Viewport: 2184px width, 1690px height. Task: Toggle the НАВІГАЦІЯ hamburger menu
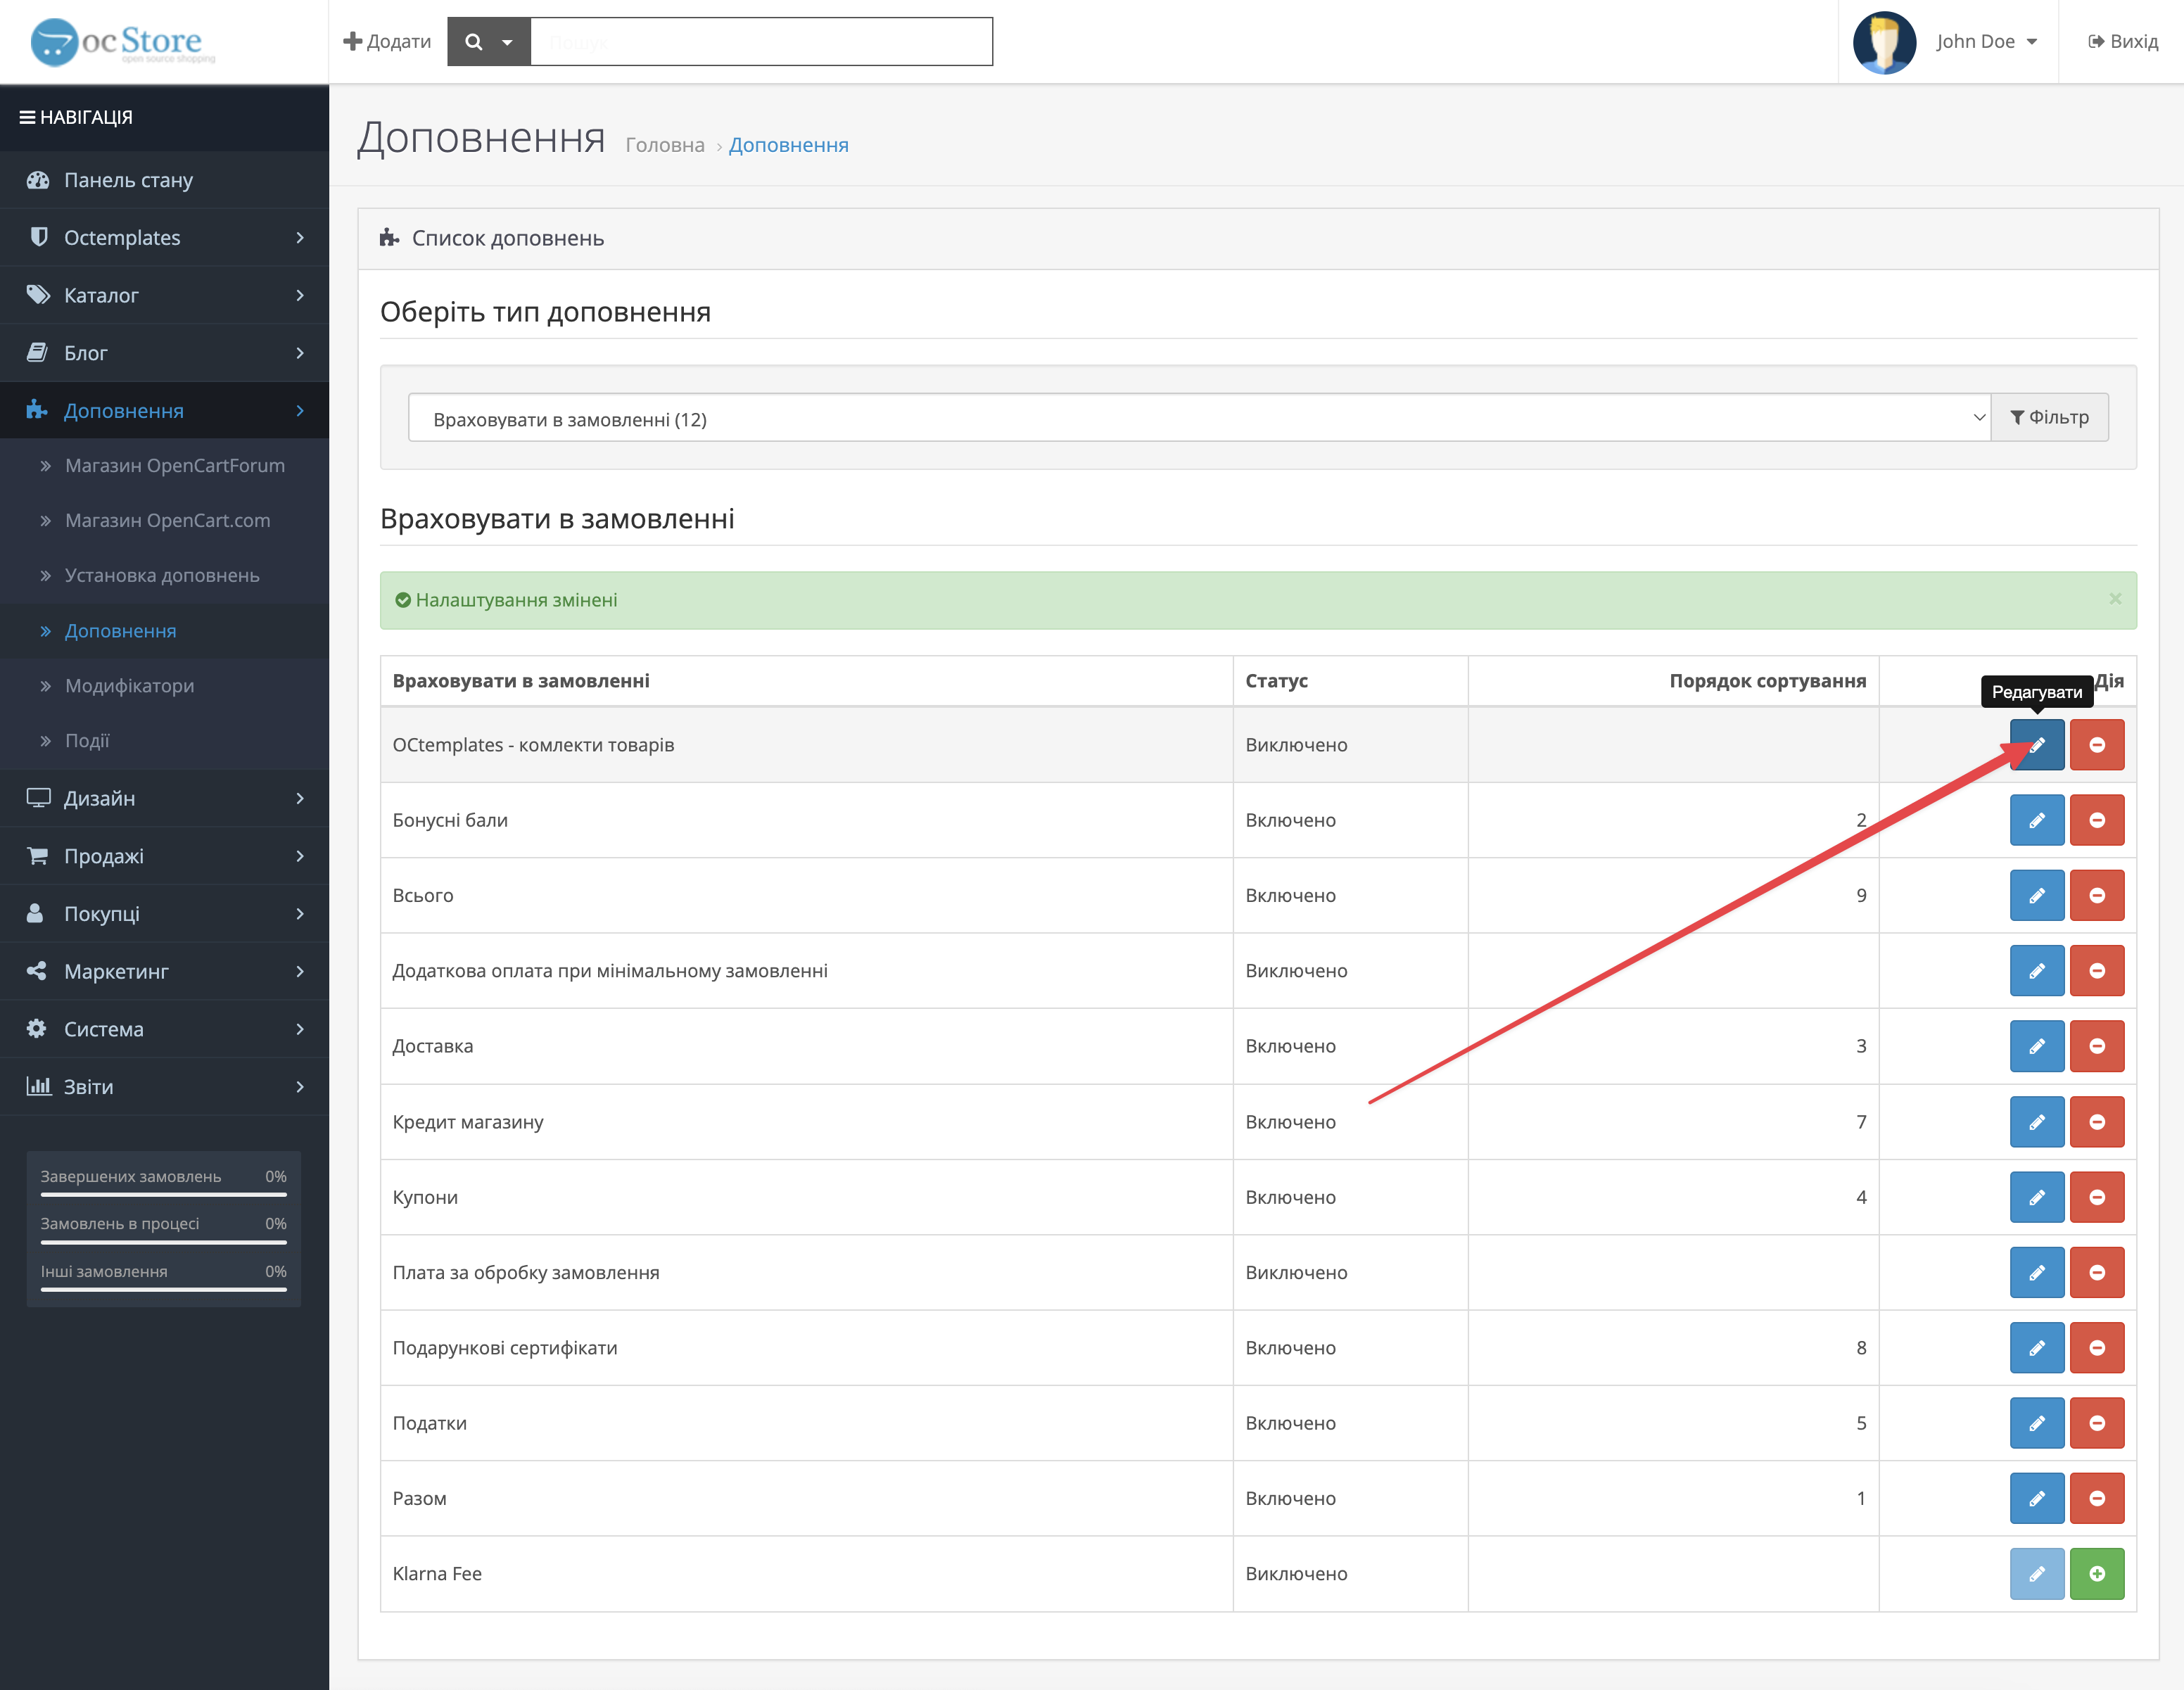pyautogui.click(x=28, y=117)
